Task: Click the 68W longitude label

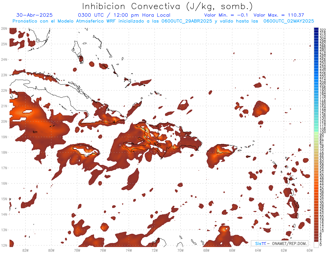Action: pyautogui.click(x=206, y=250)
